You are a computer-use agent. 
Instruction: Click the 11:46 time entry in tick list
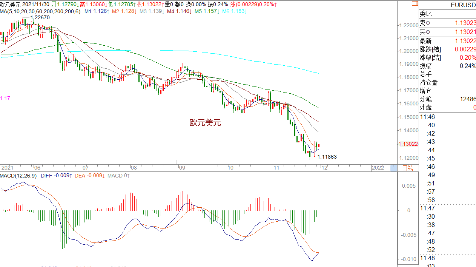427,117
